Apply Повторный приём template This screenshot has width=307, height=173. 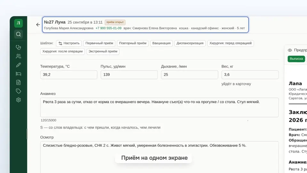click(x=133, y=43)
